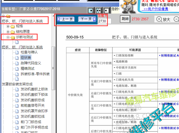The width and height of the screenshot is (179, 133).
Task: Select the 结构原理 folder icon
Action: [x=13, y=32]
